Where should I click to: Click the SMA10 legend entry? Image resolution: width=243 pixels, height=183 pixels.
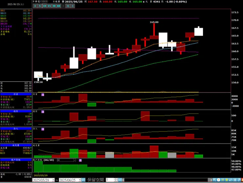(16, 13)
